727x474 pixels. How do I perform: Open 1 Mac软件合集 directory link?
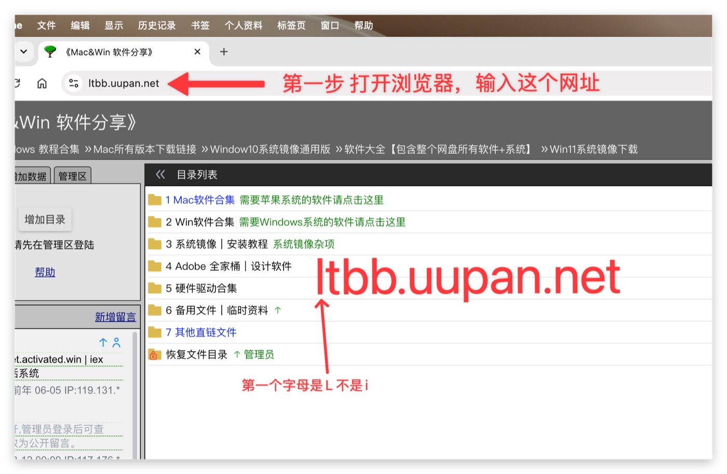tap(200, 200)
